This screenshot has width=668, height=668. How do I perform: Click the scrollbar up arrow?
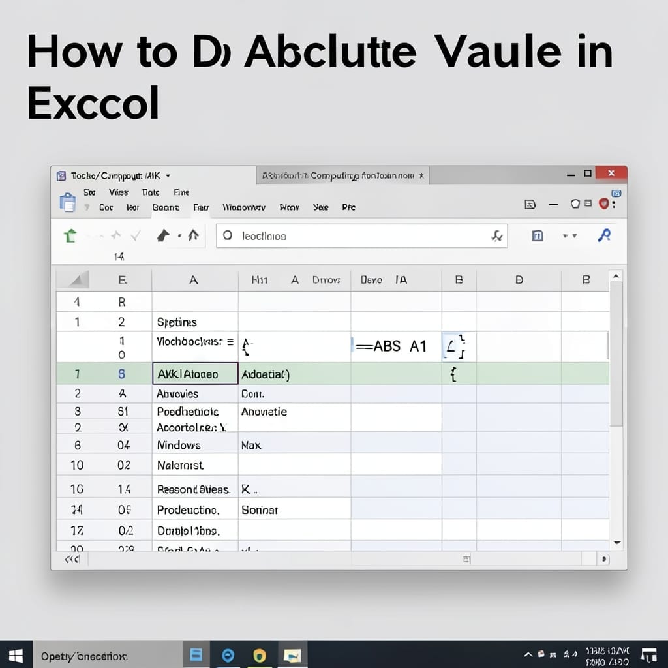616,276
